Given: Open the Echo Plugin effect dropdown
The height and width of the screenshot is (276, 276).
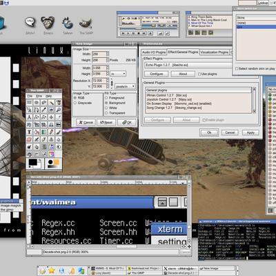Looking at the screenshot, I should [x=188, y=65].
